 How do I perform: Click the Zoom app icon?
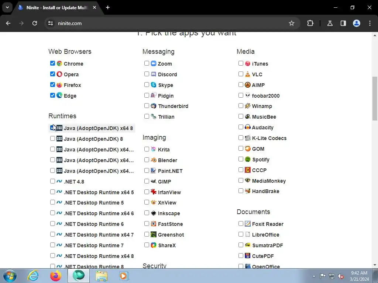[154, 63]
